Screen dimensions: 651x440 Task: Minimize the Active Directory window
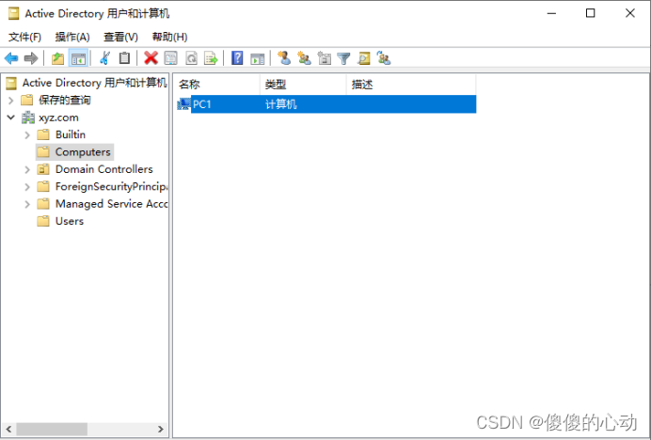point(551,13)
